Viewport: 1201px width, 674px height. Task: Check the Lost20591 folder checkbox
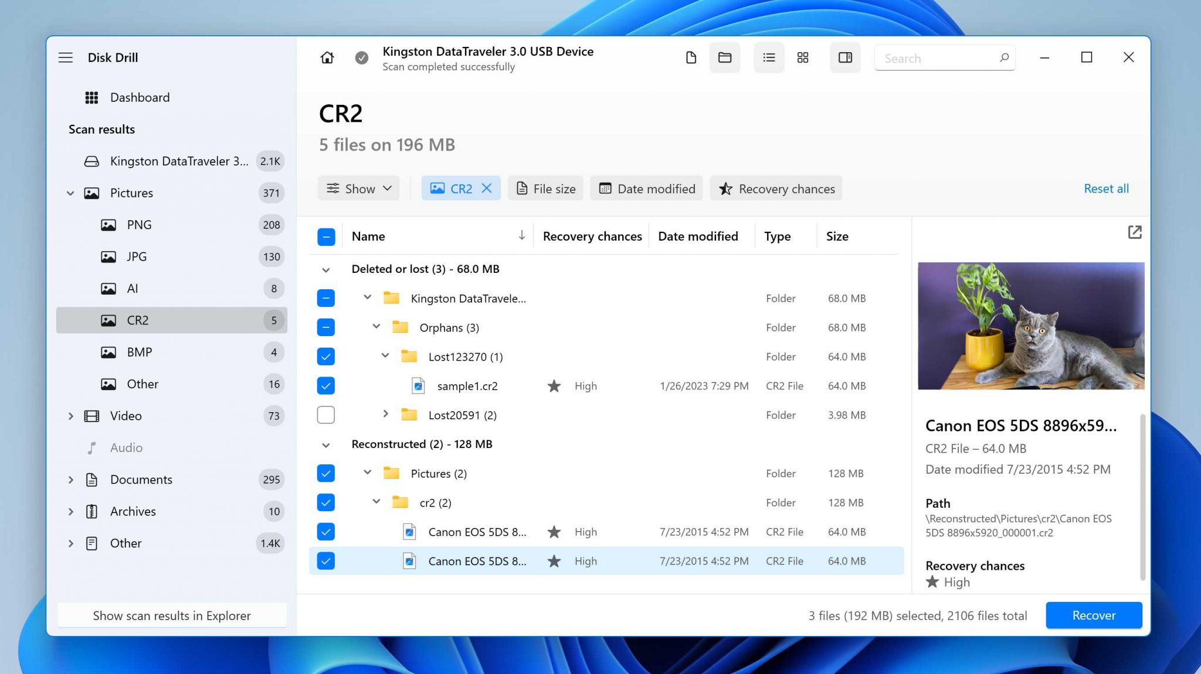325,415
